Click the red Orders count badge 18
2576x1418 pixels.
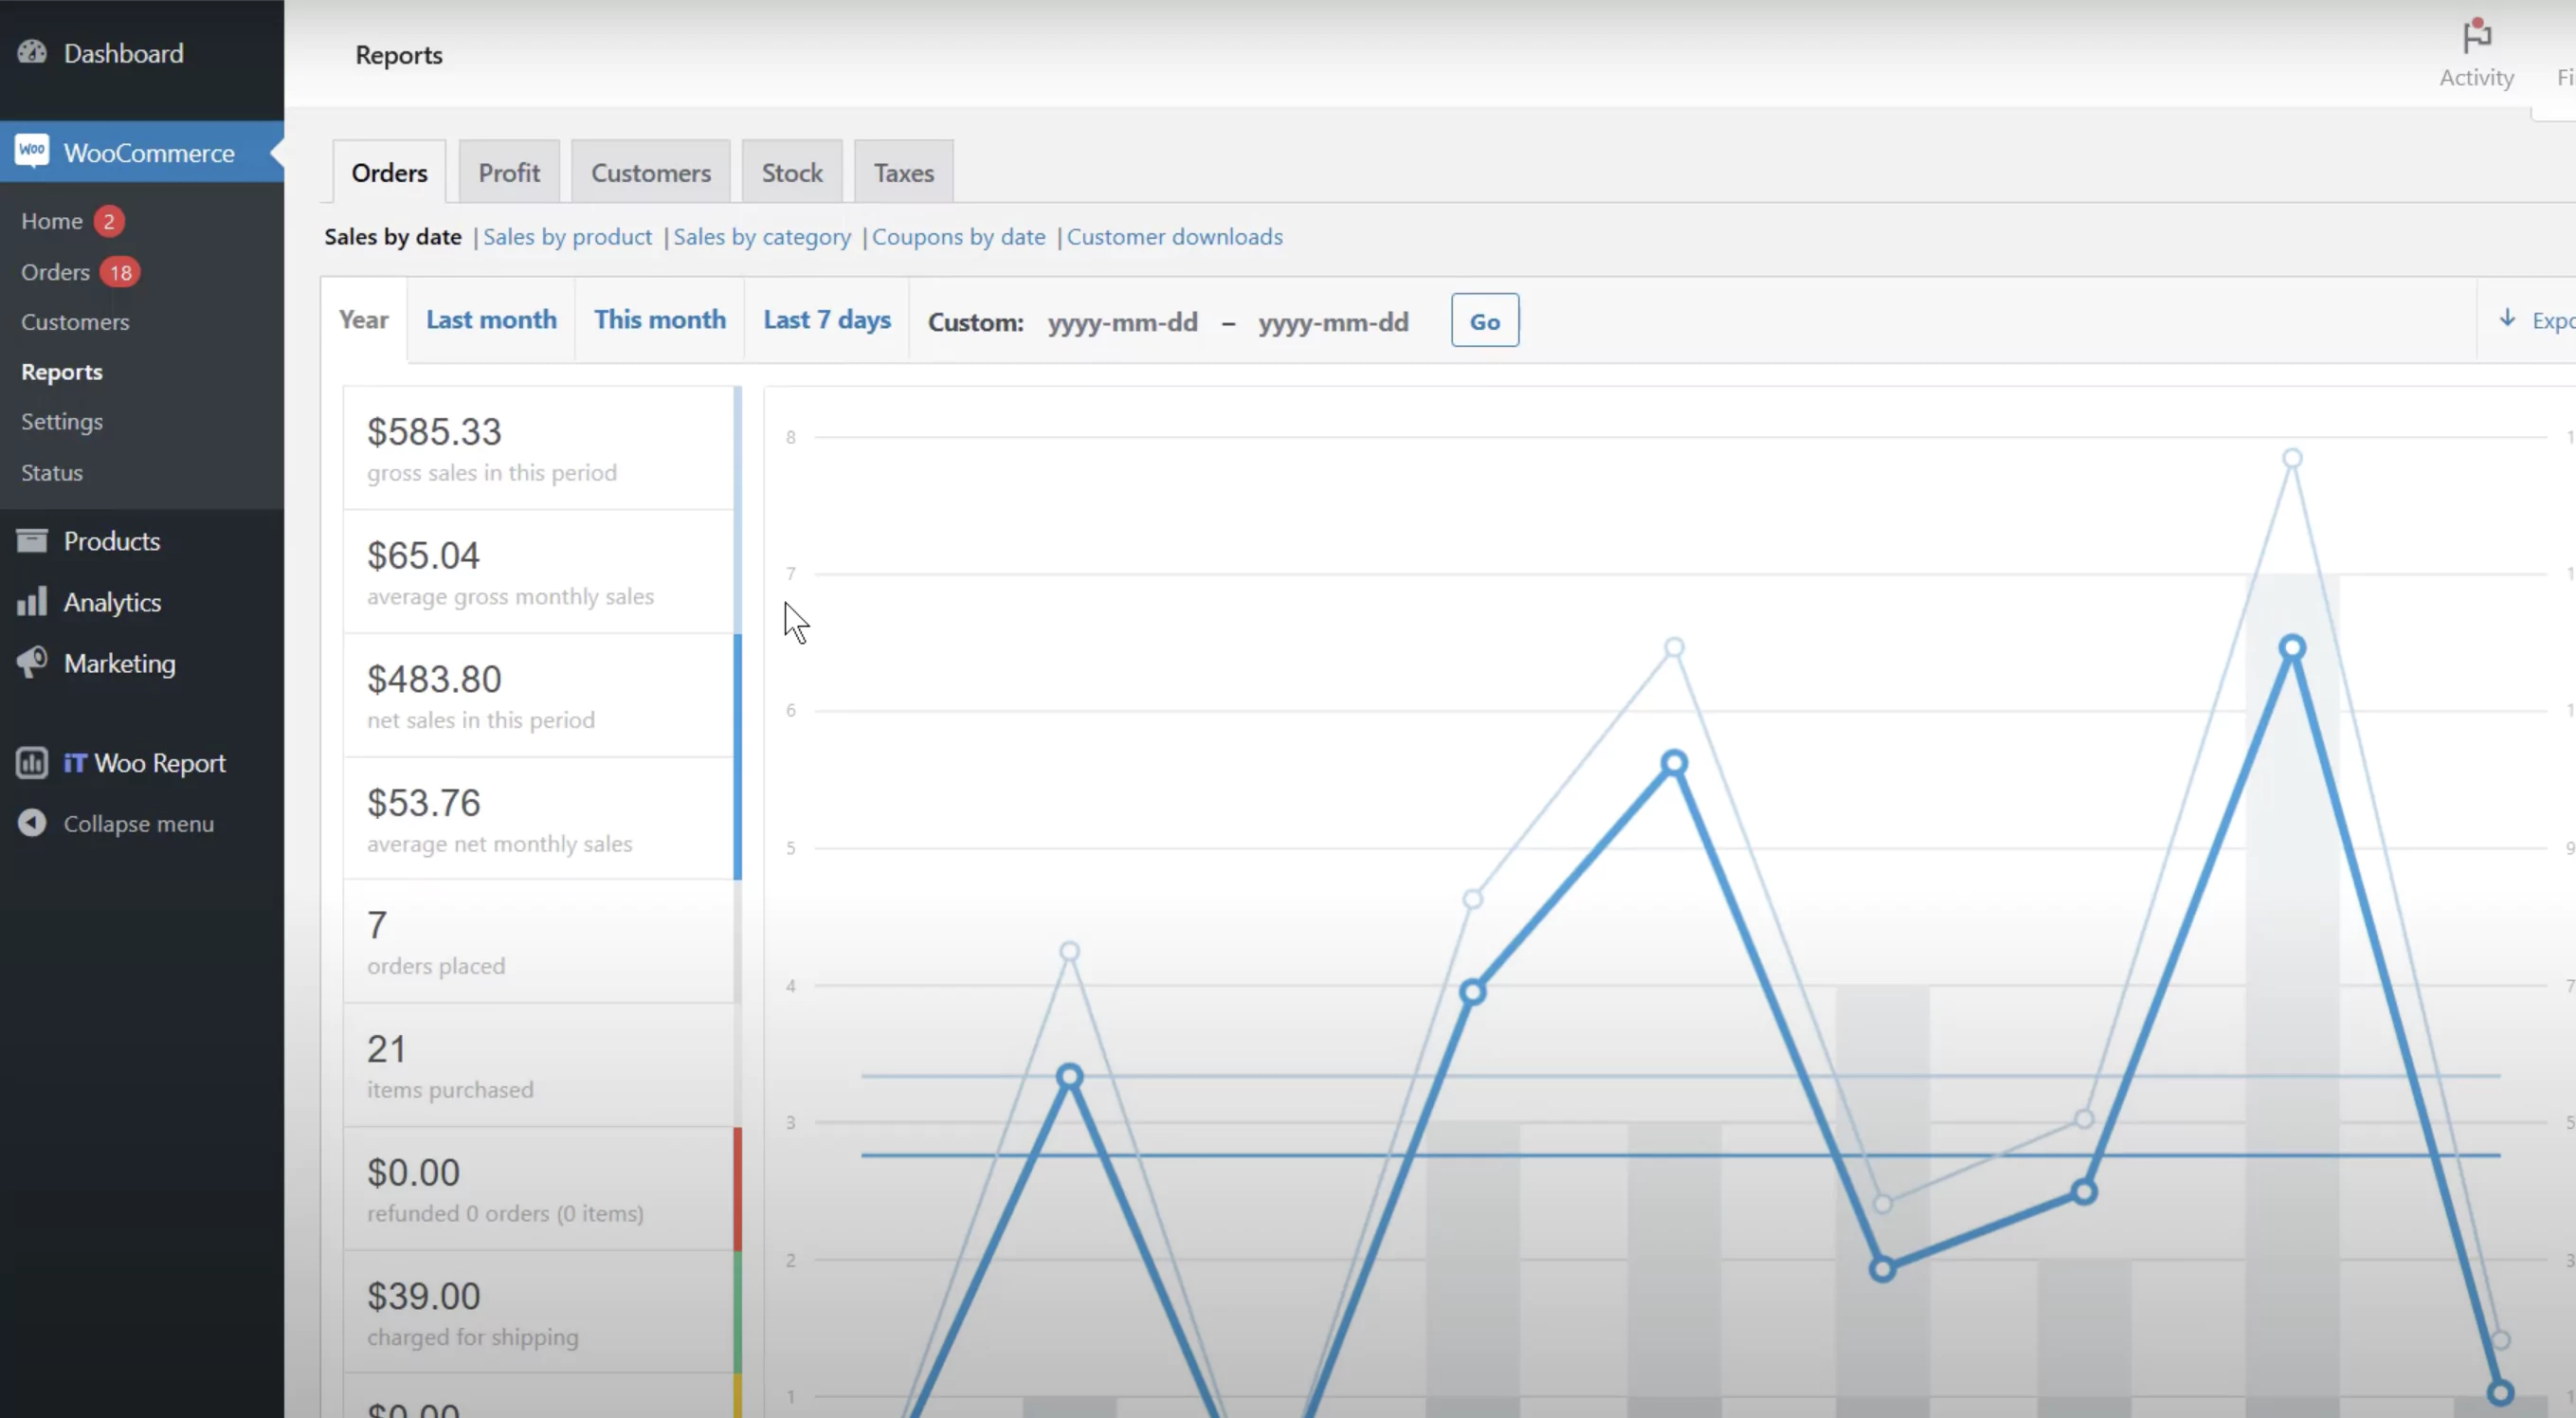(x=120, y=272)
